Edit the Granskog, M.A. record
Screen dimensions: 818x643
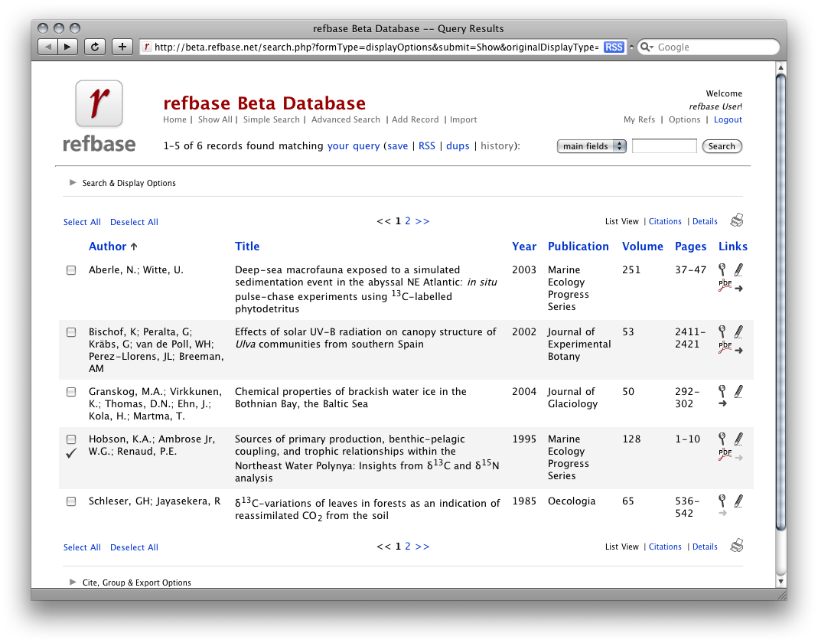coord(738,391)
